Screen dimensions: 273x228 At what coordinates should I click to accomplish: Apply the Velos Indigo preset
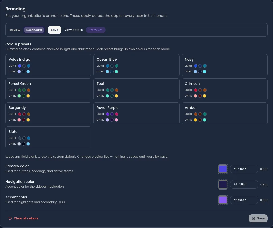click(x=48, y=65)
